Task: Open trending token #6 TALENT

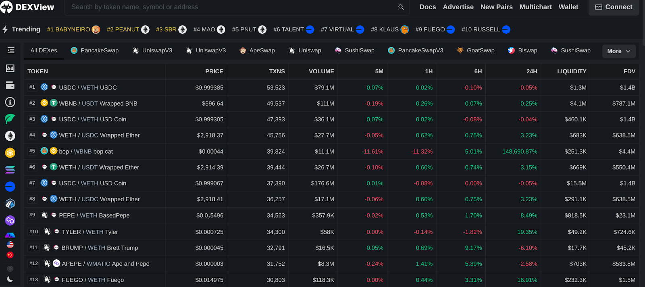Action: [293, 29]
